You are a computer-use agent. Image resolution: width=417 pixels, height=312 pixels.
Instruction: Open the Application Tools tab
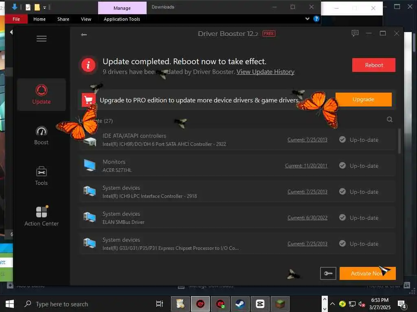coord(122,19)
